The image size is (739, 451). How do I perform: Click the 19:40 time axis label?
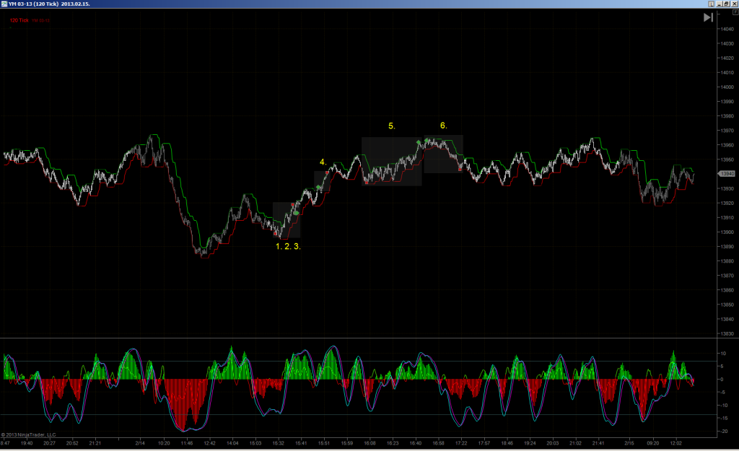[27, 443]
